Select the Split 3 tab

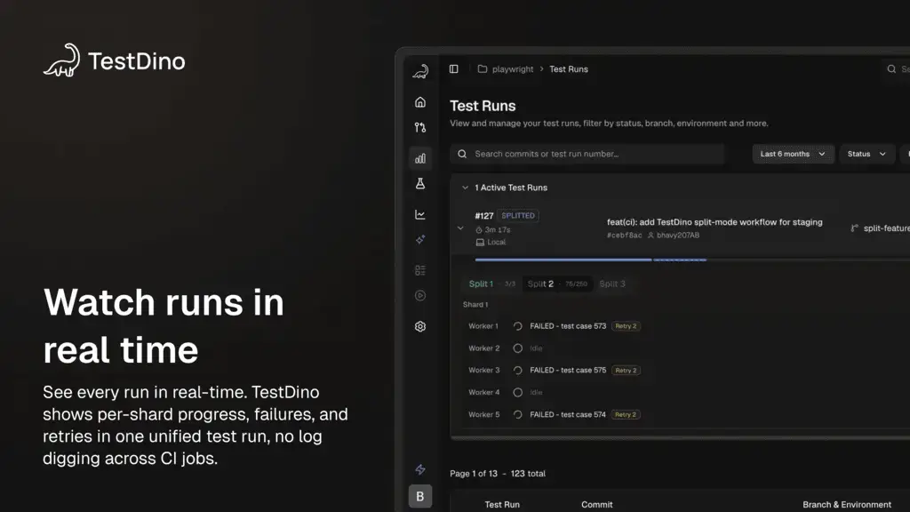point(612,284)
